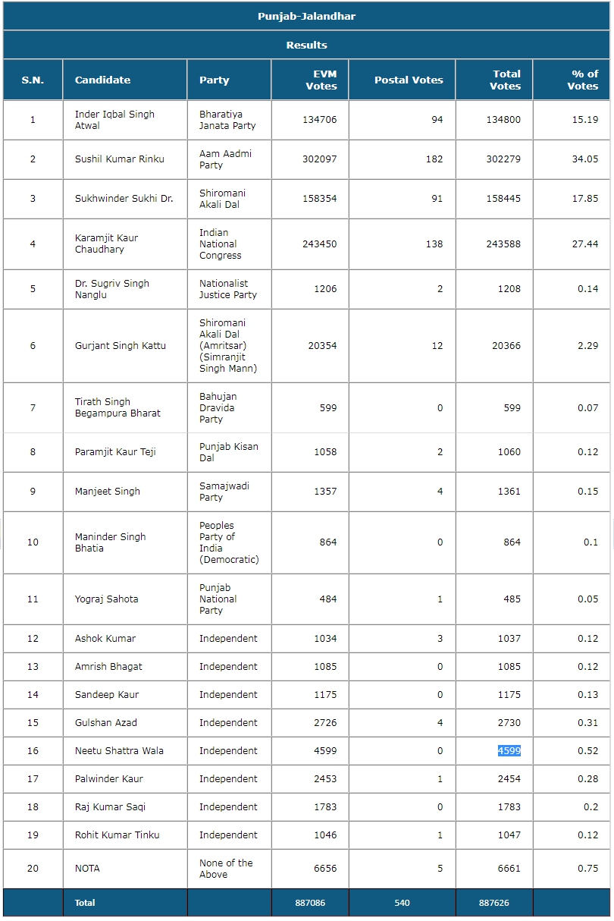Click the % of Votes column header
The image size is (614, 921).
(x=583, y=80)
